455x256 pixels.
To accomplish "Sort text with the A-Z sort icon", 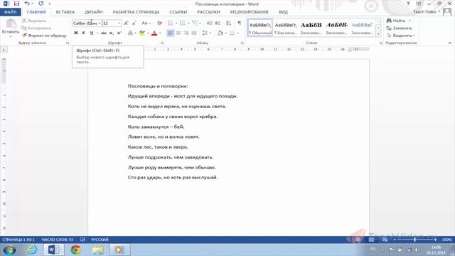I will click(x=229, y=23).
